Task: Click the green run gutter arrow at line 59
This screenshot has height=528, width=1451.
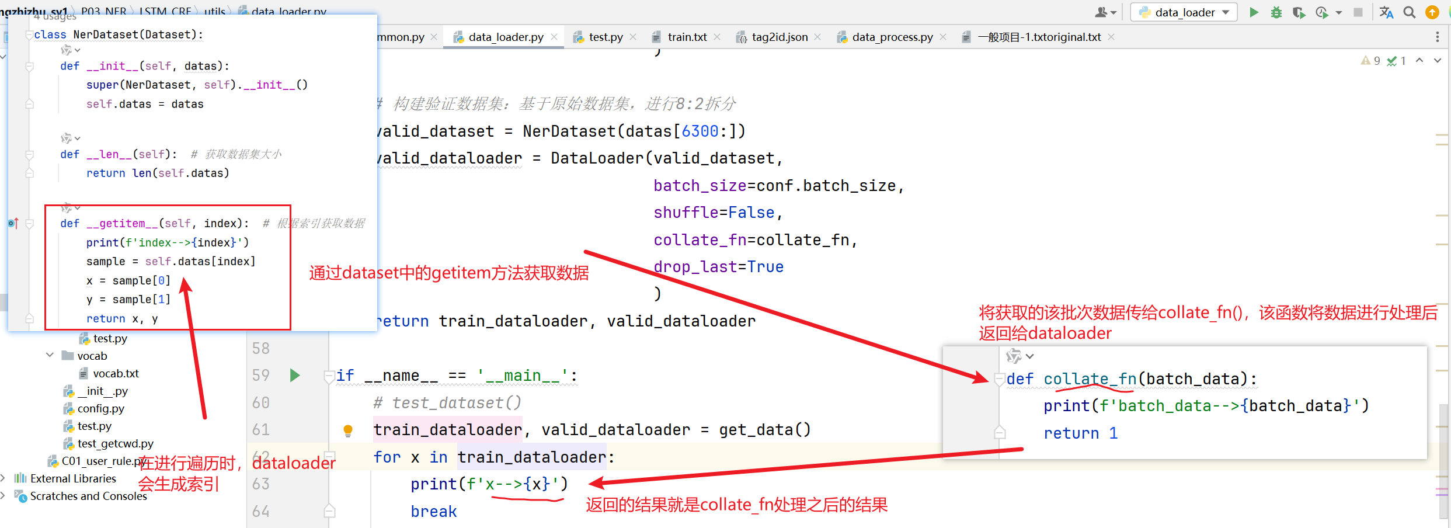Action: coord(295,375)
